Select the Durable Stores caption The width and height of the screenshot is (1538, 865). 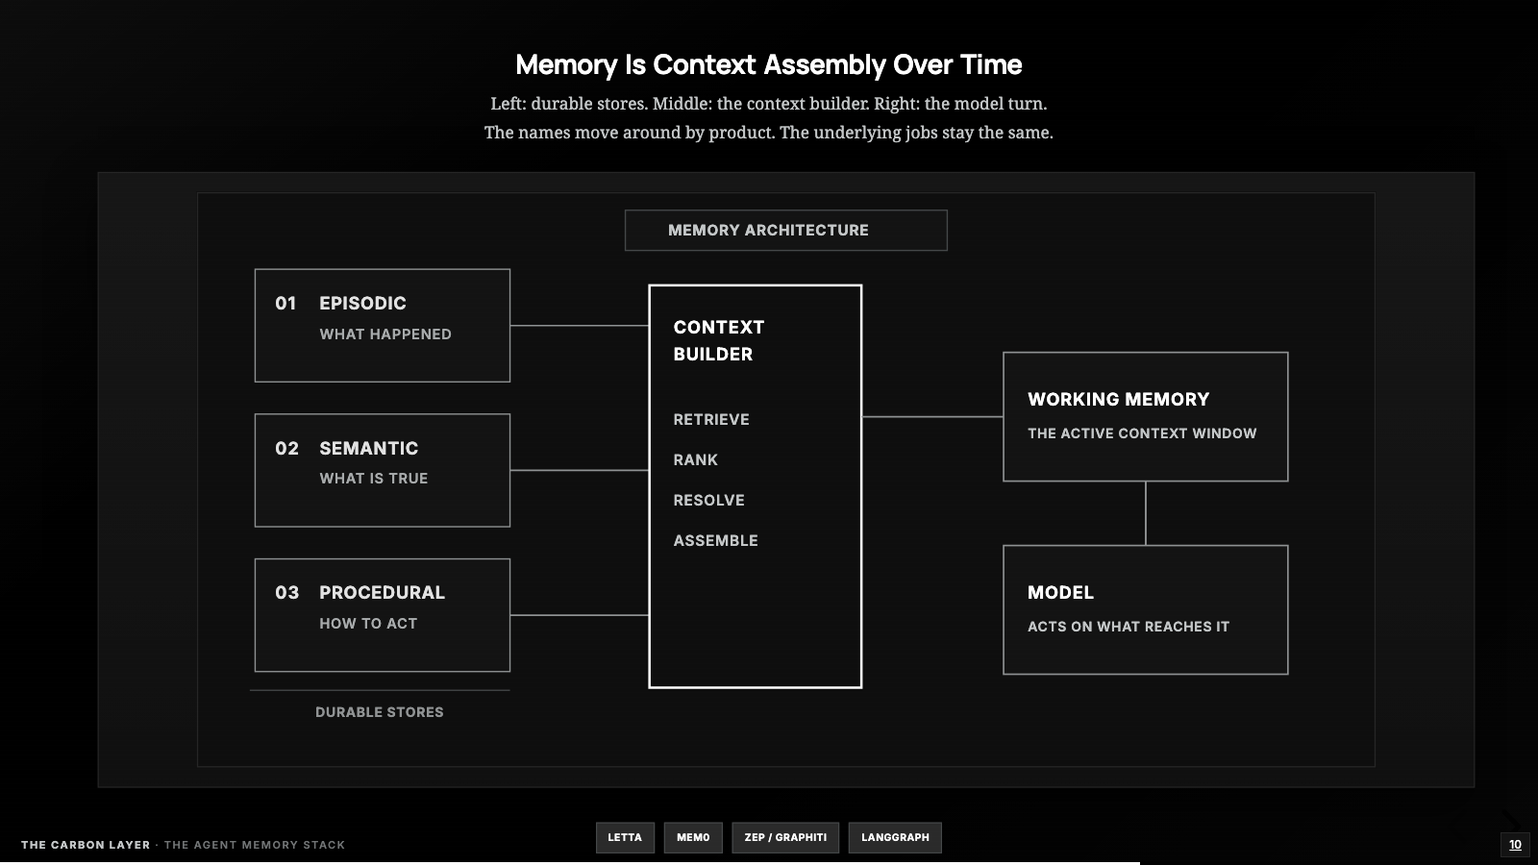click(380, 712)
